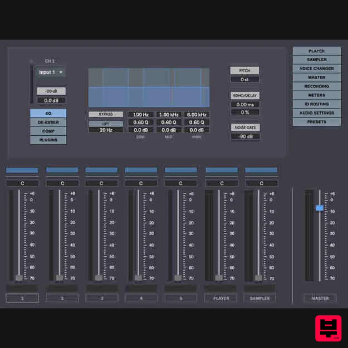Image resolution: width=348 pixels, height=348 pixels.
Task: Open the VOICE CHANGER panel
Action: pos(317,69)
